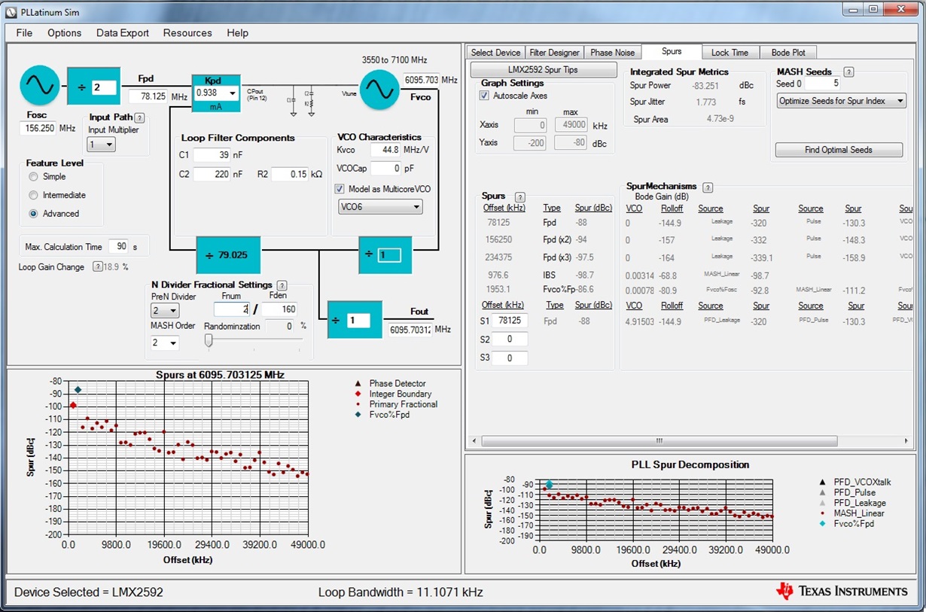Click the Max. Calculation Time field
This screenshot has width=926, height=612.
point(118,246)
